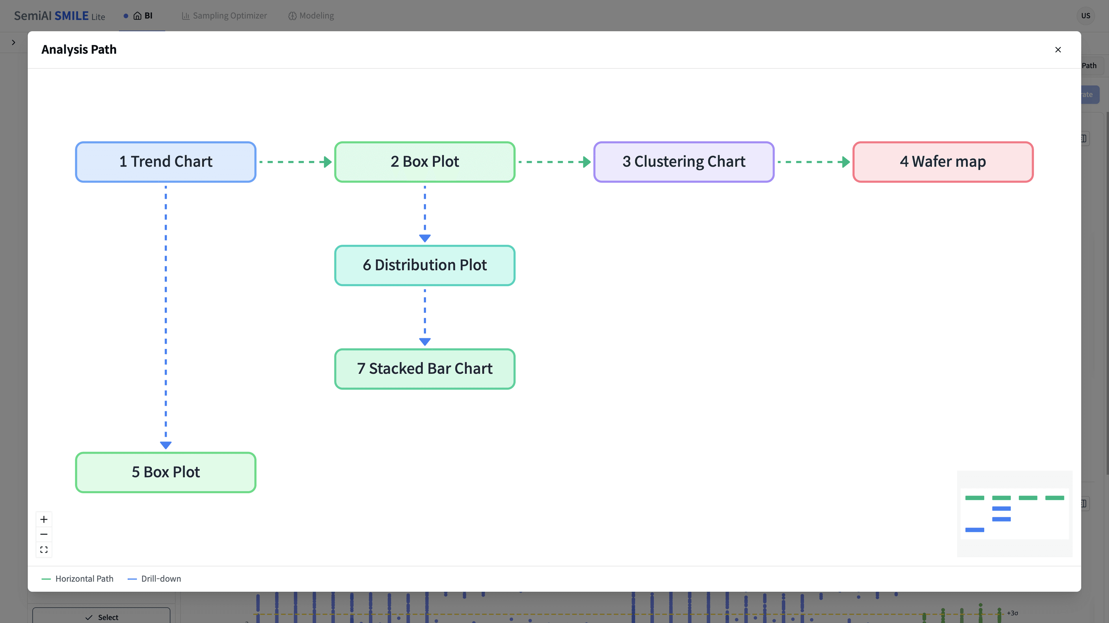
Task: Fit diagram to view
Action: point(44,549)
